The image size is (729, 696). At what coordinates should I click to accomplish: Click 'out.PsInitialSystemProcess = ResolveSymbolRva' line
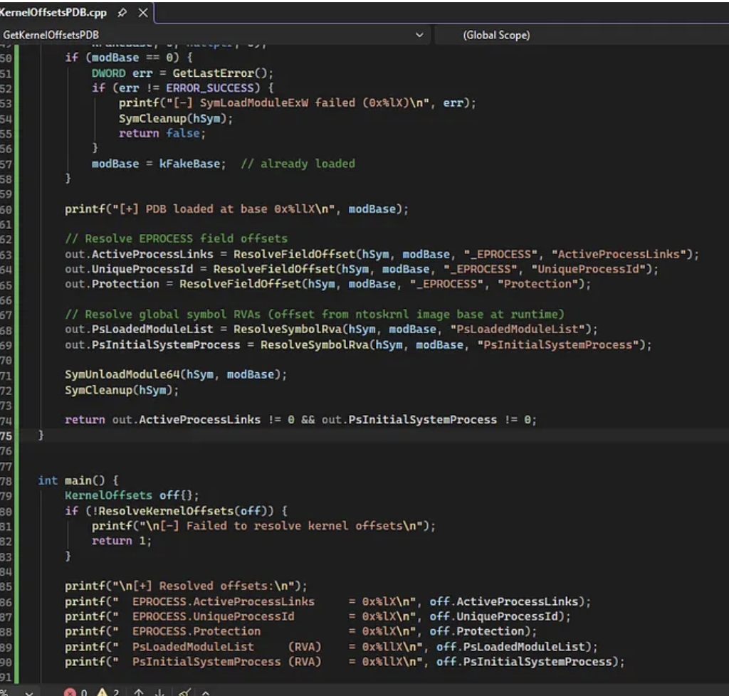(358, 344)
